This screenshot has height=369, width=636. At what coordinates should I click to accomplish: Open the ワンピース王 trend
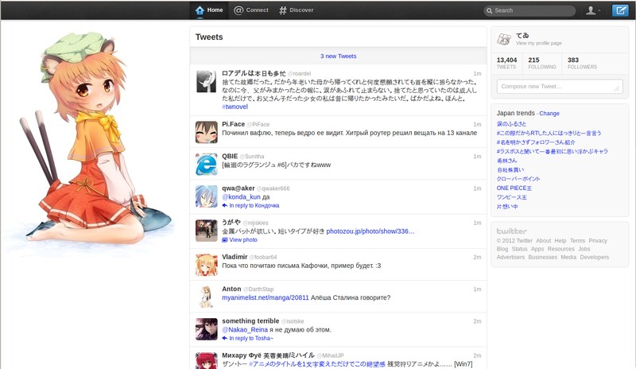click(x=511, y=197)
